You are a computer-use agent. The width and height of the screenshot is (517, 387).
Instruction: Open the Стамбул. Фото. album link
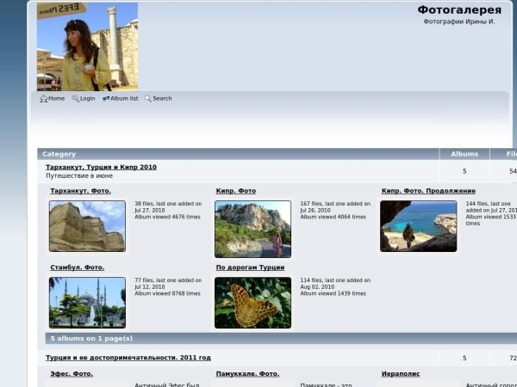[77, 267]
